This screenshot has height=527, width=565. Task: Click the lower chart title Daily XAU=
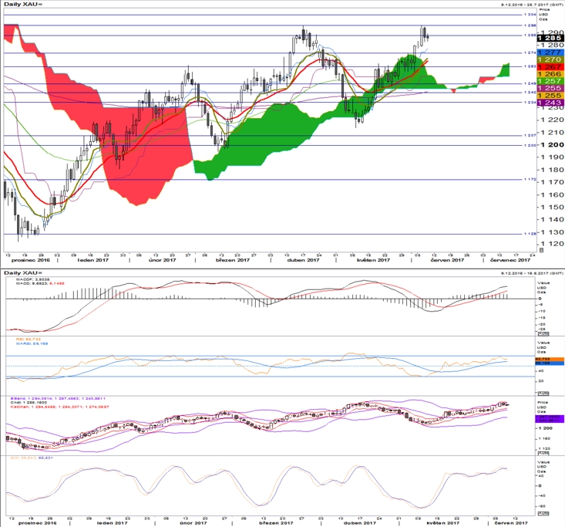click(23, 272)
